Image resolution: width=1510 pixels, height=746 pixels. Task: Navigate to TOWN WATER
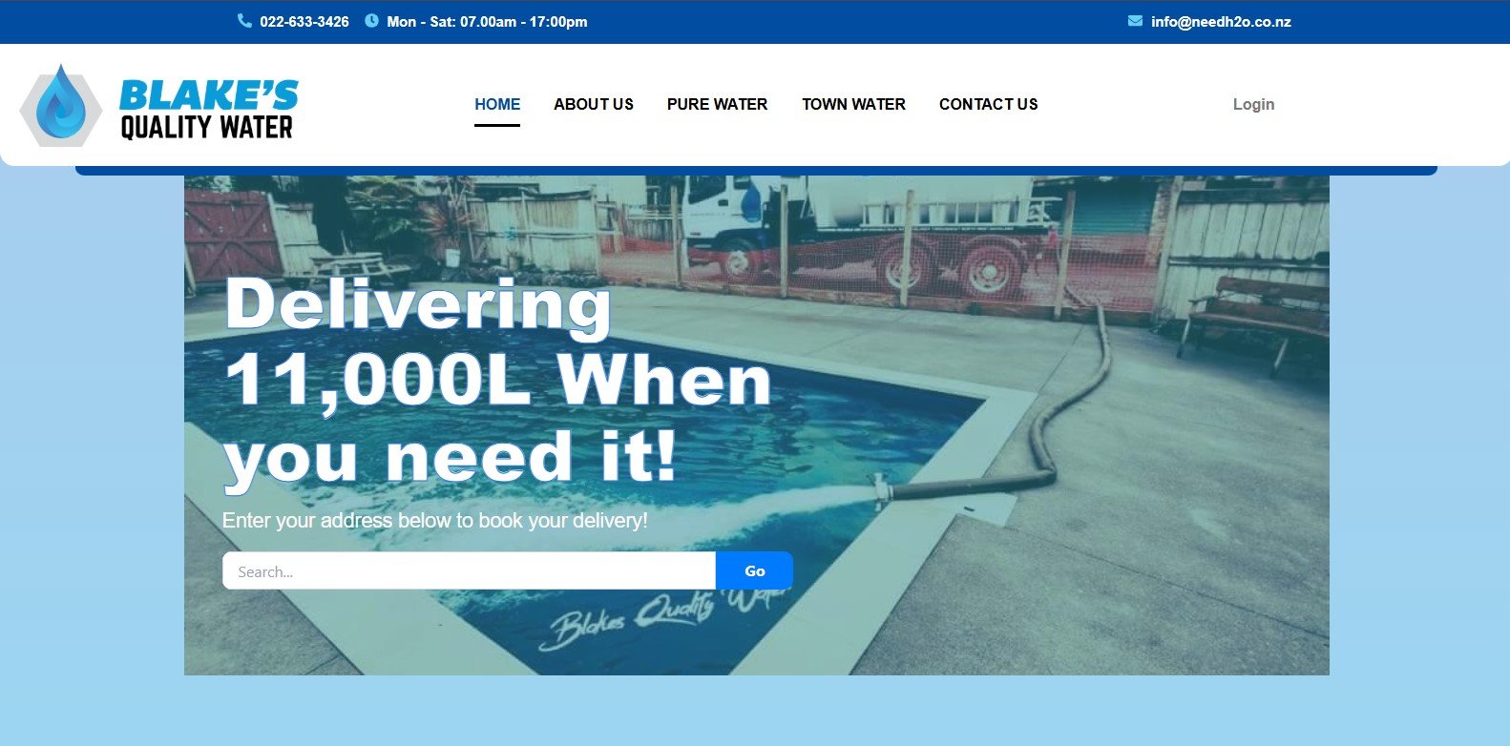pos(853,104)
